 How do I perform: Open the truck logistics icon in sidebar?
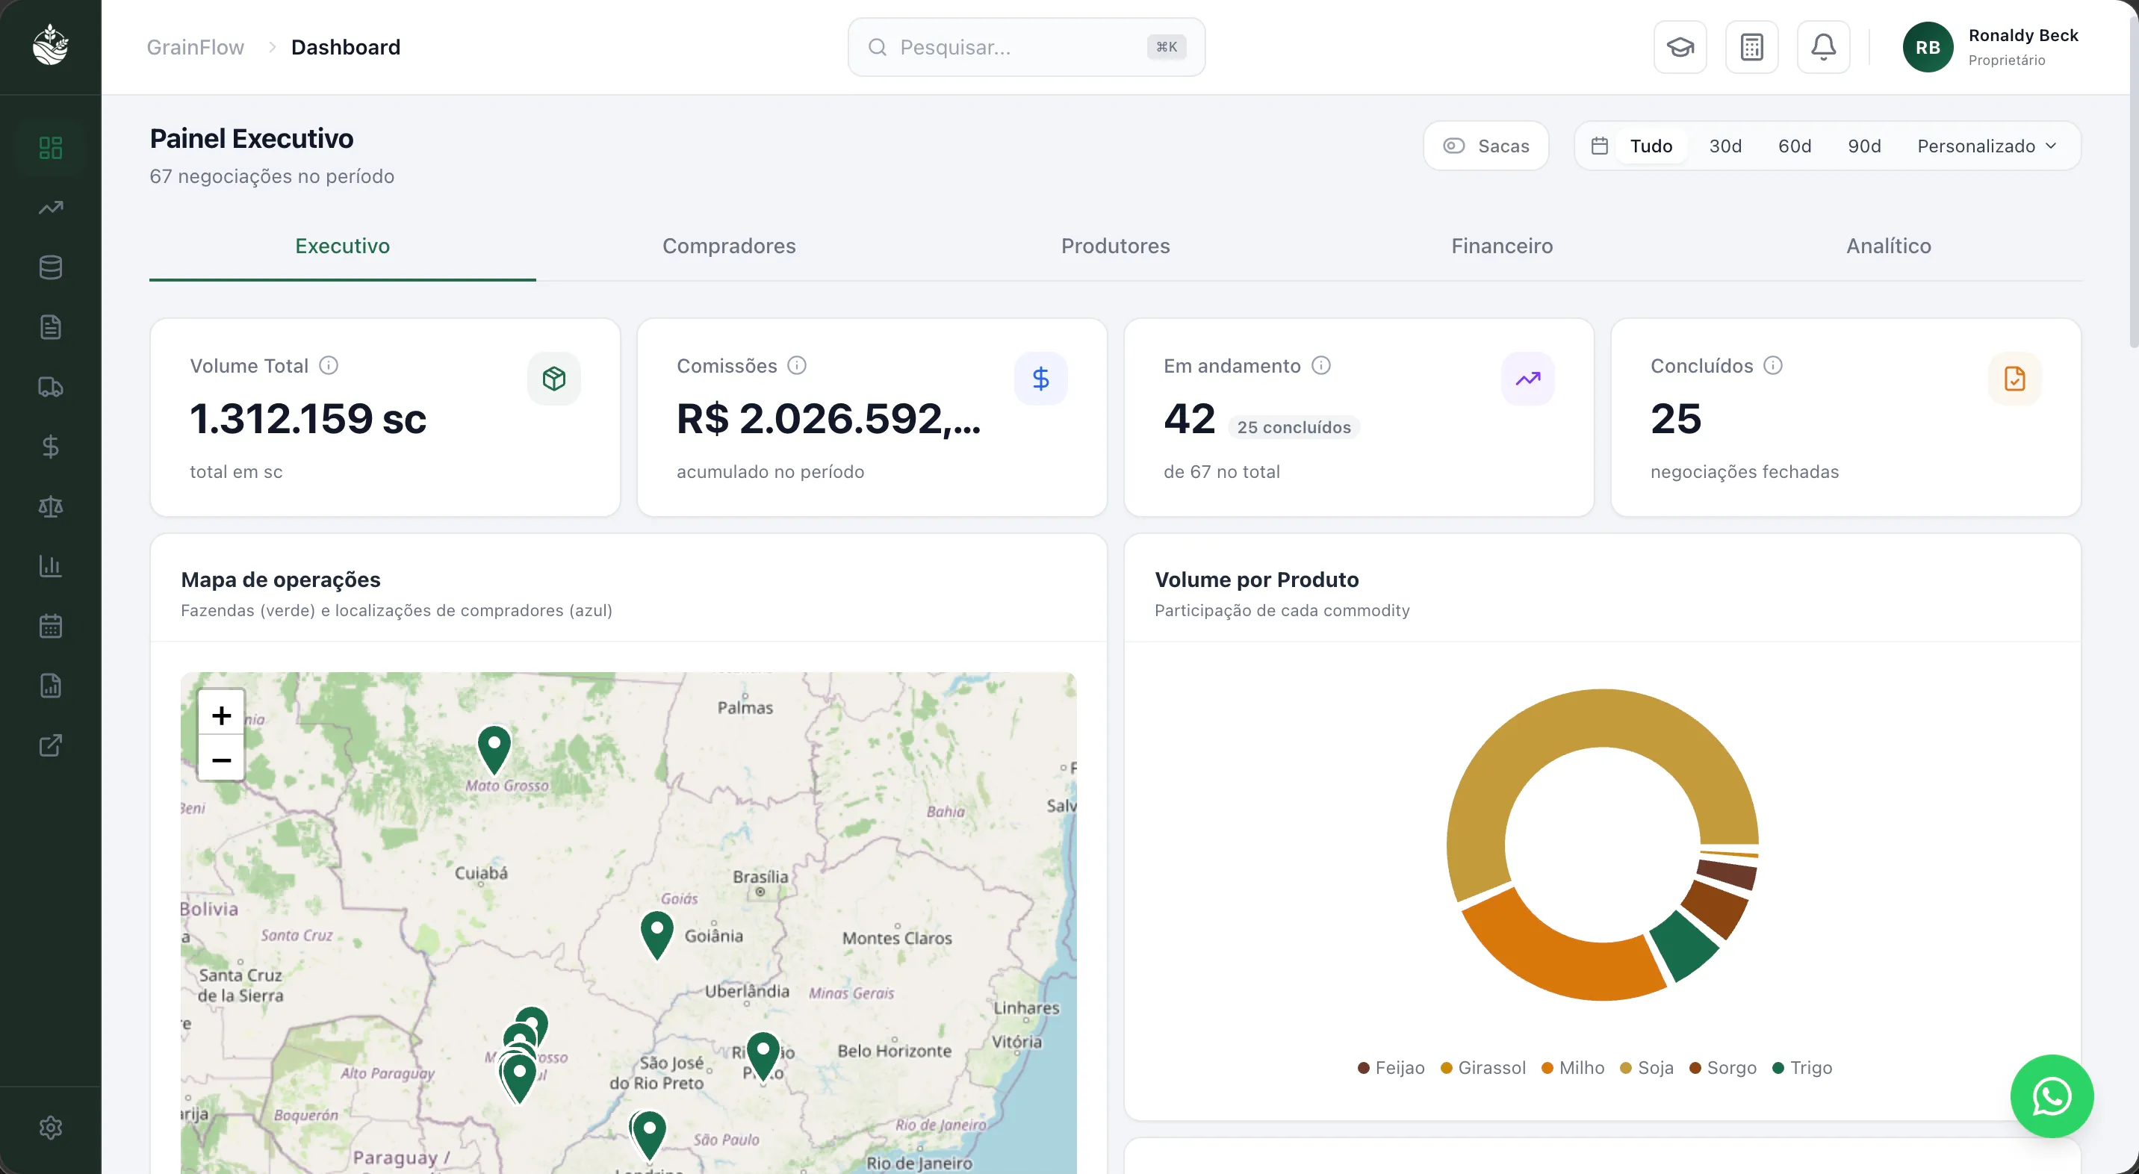[51, 387]
